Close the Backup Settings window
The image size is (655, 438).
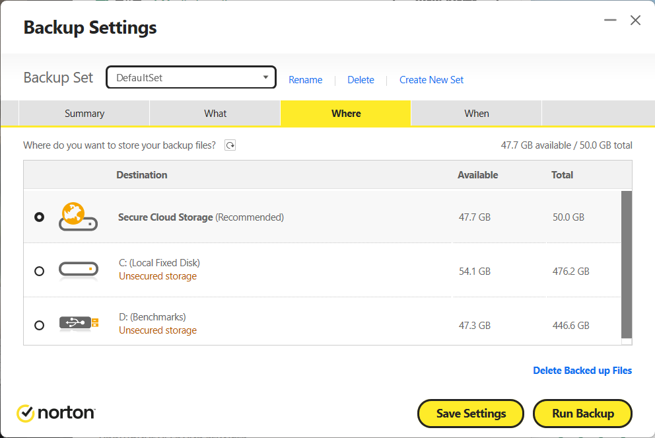click(x=635, y=20)
